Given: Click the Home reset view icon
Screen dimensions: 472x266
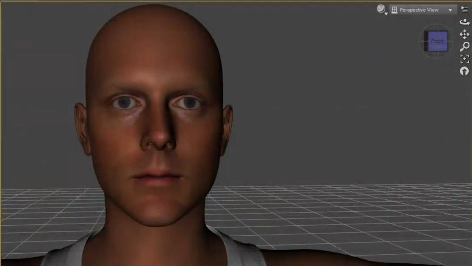Looking at the screenshot, I should point(464,71).
